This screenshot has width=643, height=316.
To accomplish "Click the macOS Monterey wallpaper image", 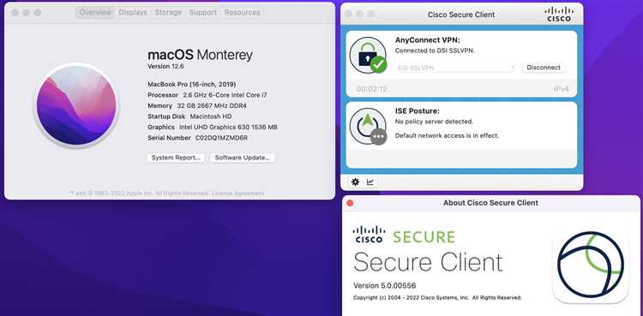I will 76,105.
